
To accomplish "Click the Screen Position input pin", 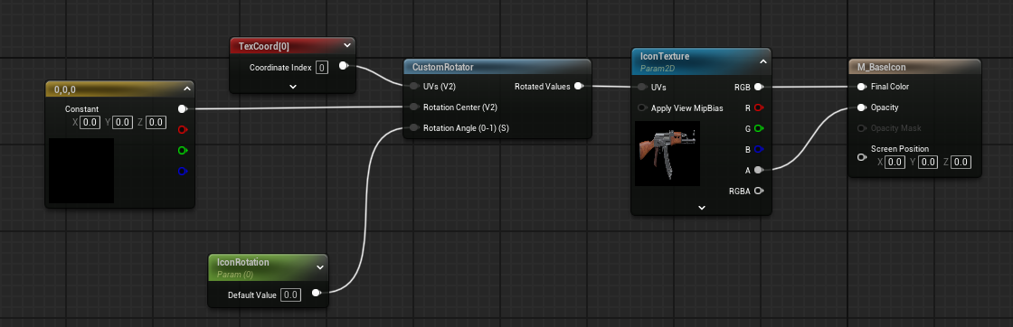I will coord(861,156).
